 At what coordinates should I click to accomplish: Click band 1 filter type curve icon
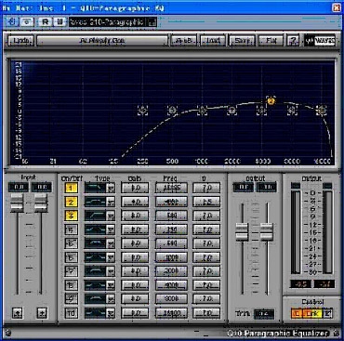pyautogui.click(x=95, y=188)
